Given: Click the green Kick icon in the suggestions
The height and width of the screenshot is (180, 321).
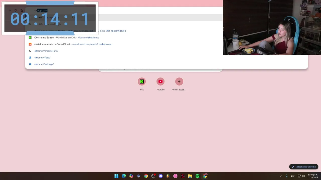Looking at the screenshot, I should pos(30,37).
